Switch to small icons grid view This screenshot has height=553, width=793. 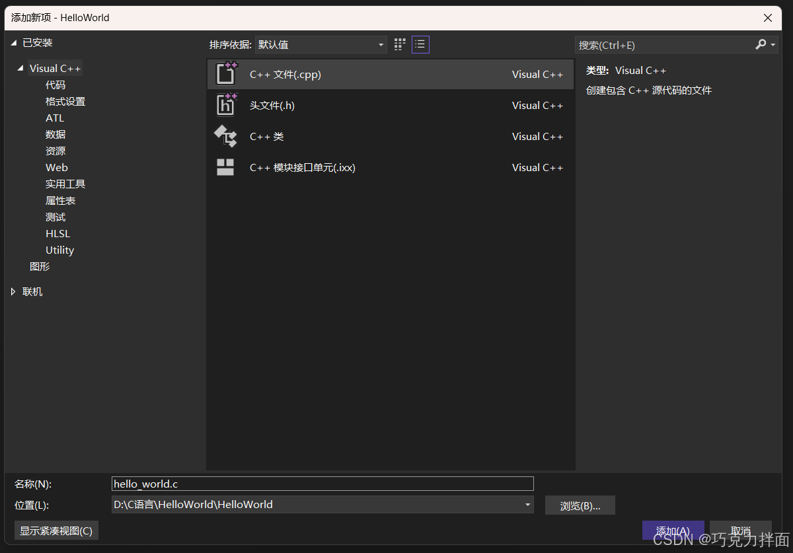click(x=400, y=45)
